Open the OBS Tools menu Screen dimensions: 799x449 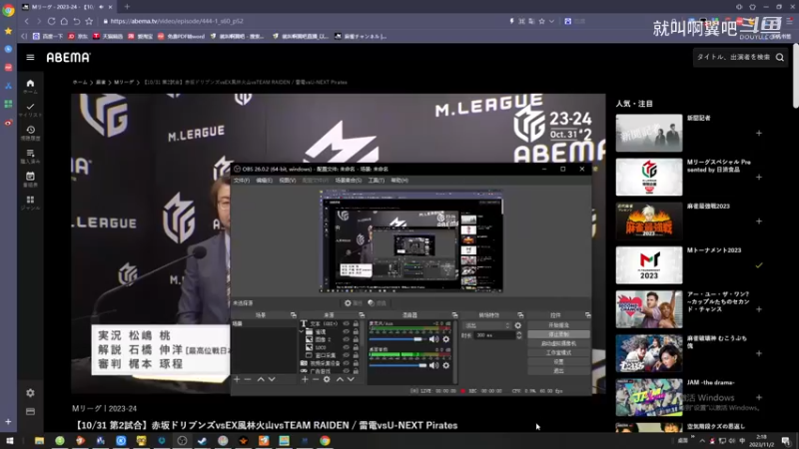[377, 181]
